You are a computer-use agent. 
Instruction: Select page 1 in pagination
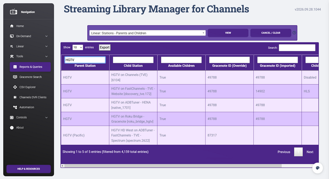298,152
